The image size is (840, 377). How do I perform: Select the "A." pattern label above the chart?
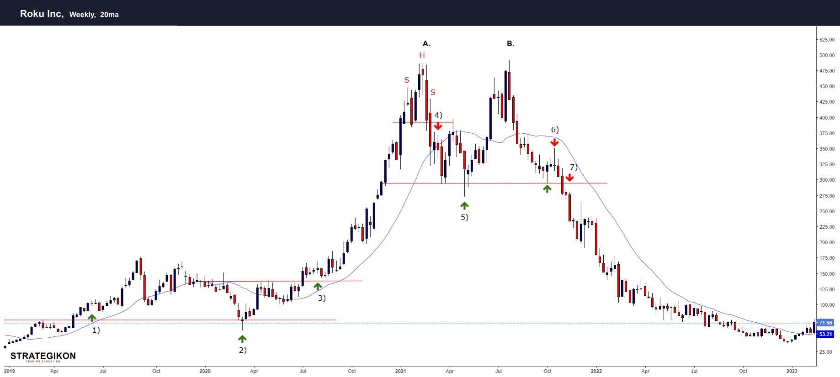coord(426,44)
